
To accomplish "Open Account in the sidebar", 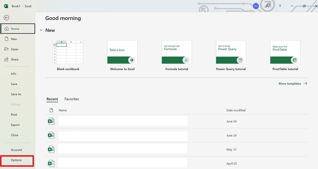I will tap(16, 150).
